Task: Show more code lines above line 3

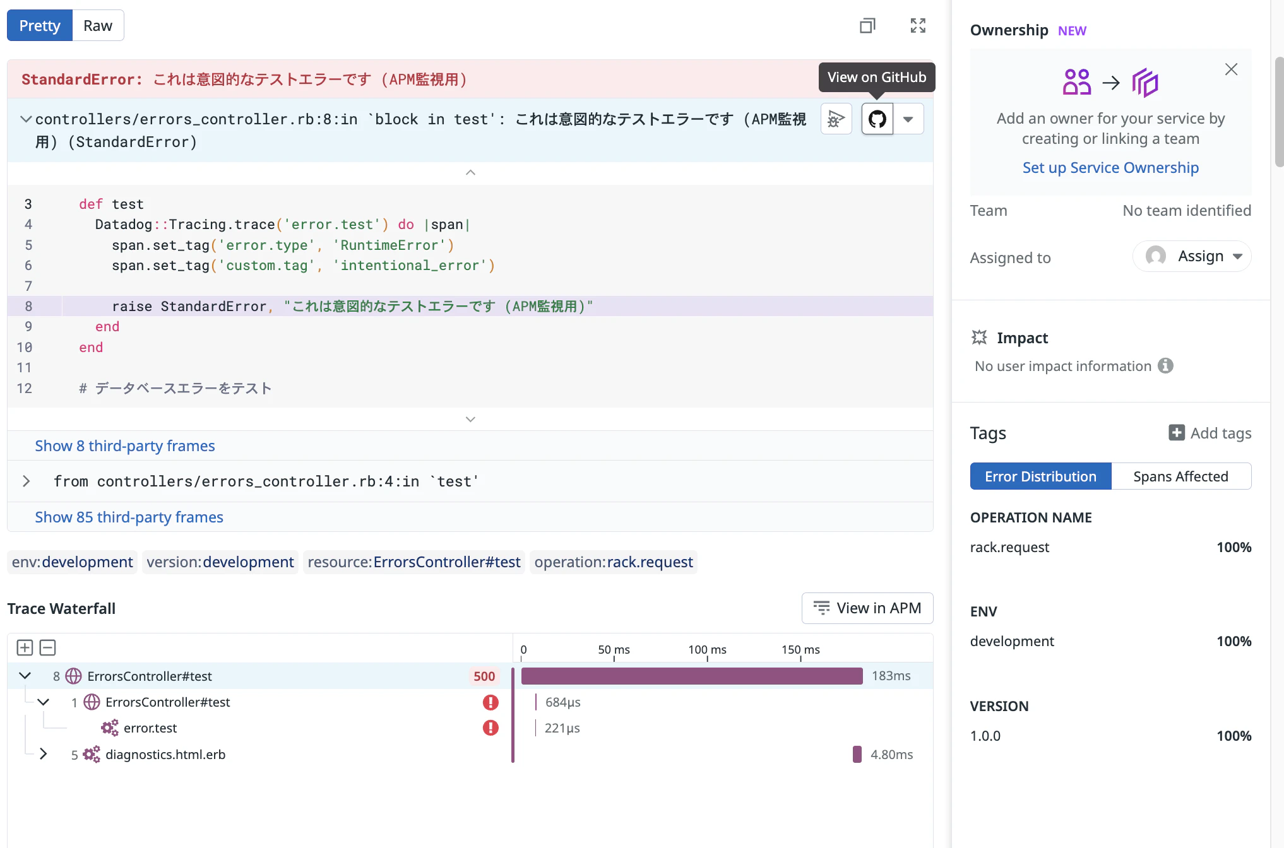Action: (470, 172)
